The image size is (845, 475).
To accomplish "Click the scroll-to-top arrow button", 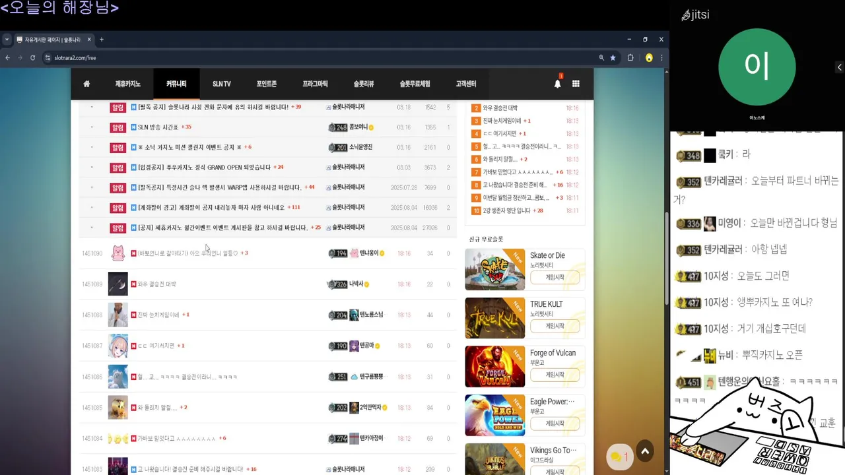I will tap(645, 451).
